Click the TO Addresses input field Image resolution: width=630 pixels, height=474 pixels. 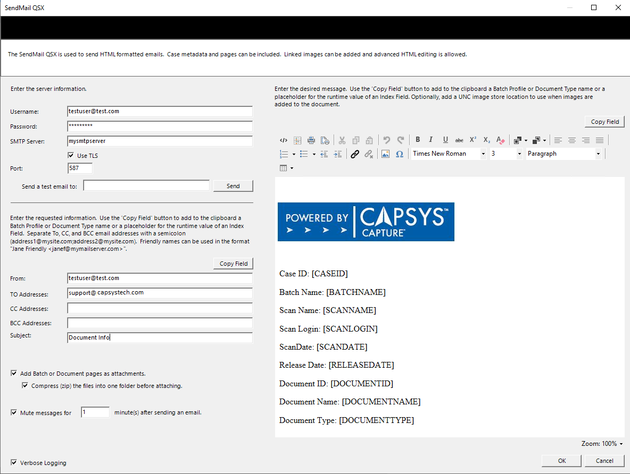[160, 293]
